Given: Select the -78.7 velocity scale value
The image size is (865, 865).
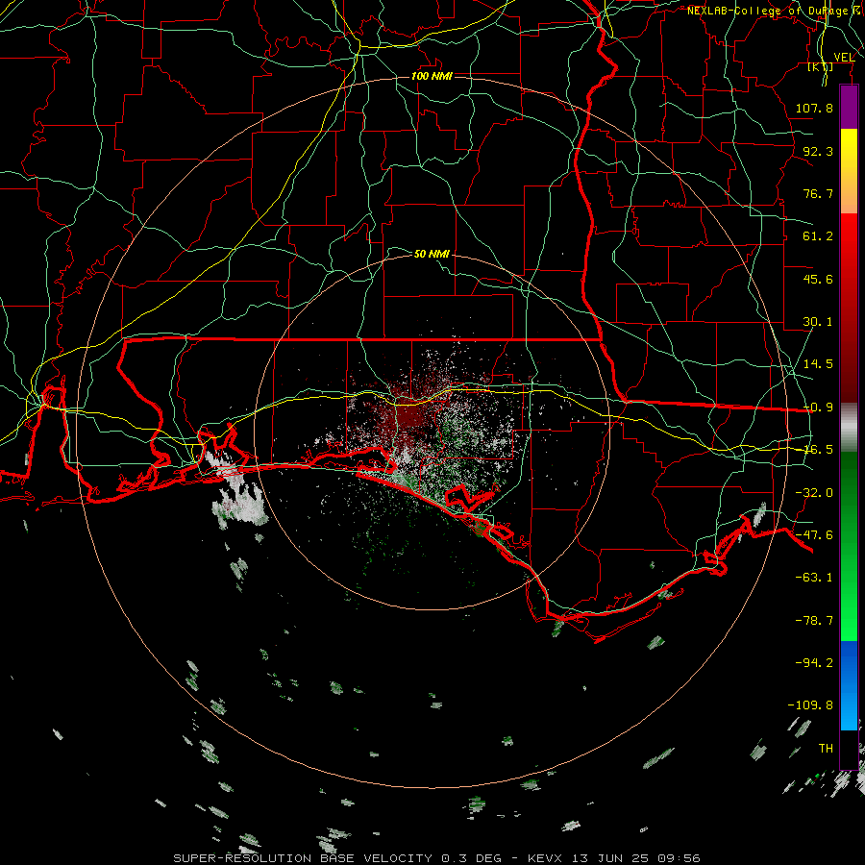Looking at the screenshot, I should (814, 621).
